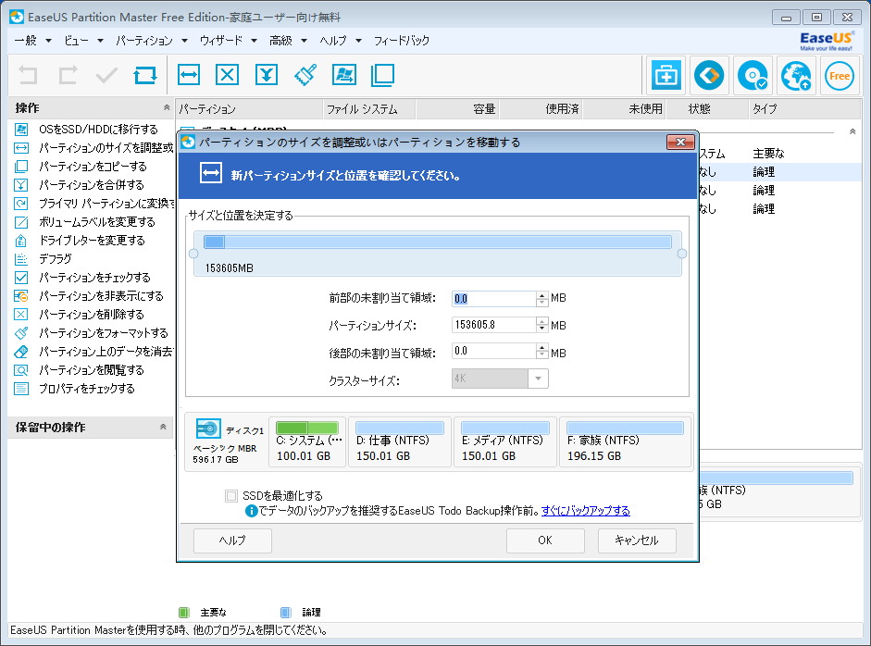Click the 後部の未割り当て領域 input field
The height and width of the screenshot is (646, 871).
pyautogui.click(x=494, y=351)
